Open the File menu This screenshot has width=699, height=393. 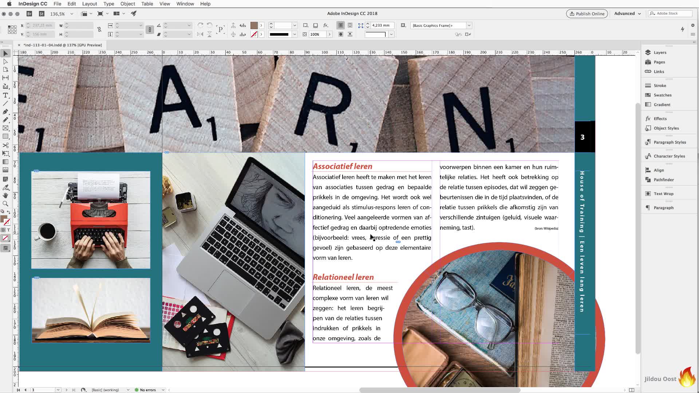tap(57, 4)
